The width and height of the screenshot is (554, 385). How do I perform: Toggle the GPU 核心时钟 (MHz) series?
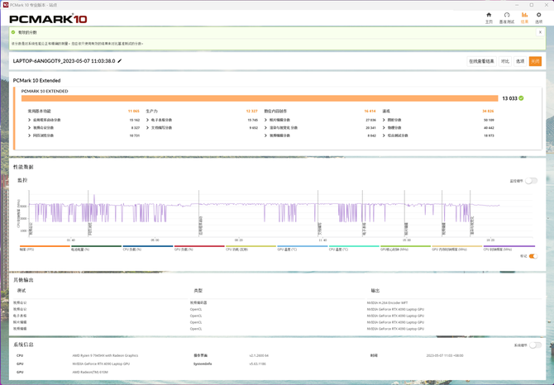pyautogui.click(x=406, y=248)
